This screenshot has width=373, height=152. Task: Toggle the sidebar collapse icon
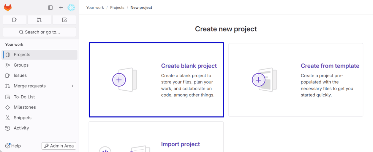tap(50, 8)
